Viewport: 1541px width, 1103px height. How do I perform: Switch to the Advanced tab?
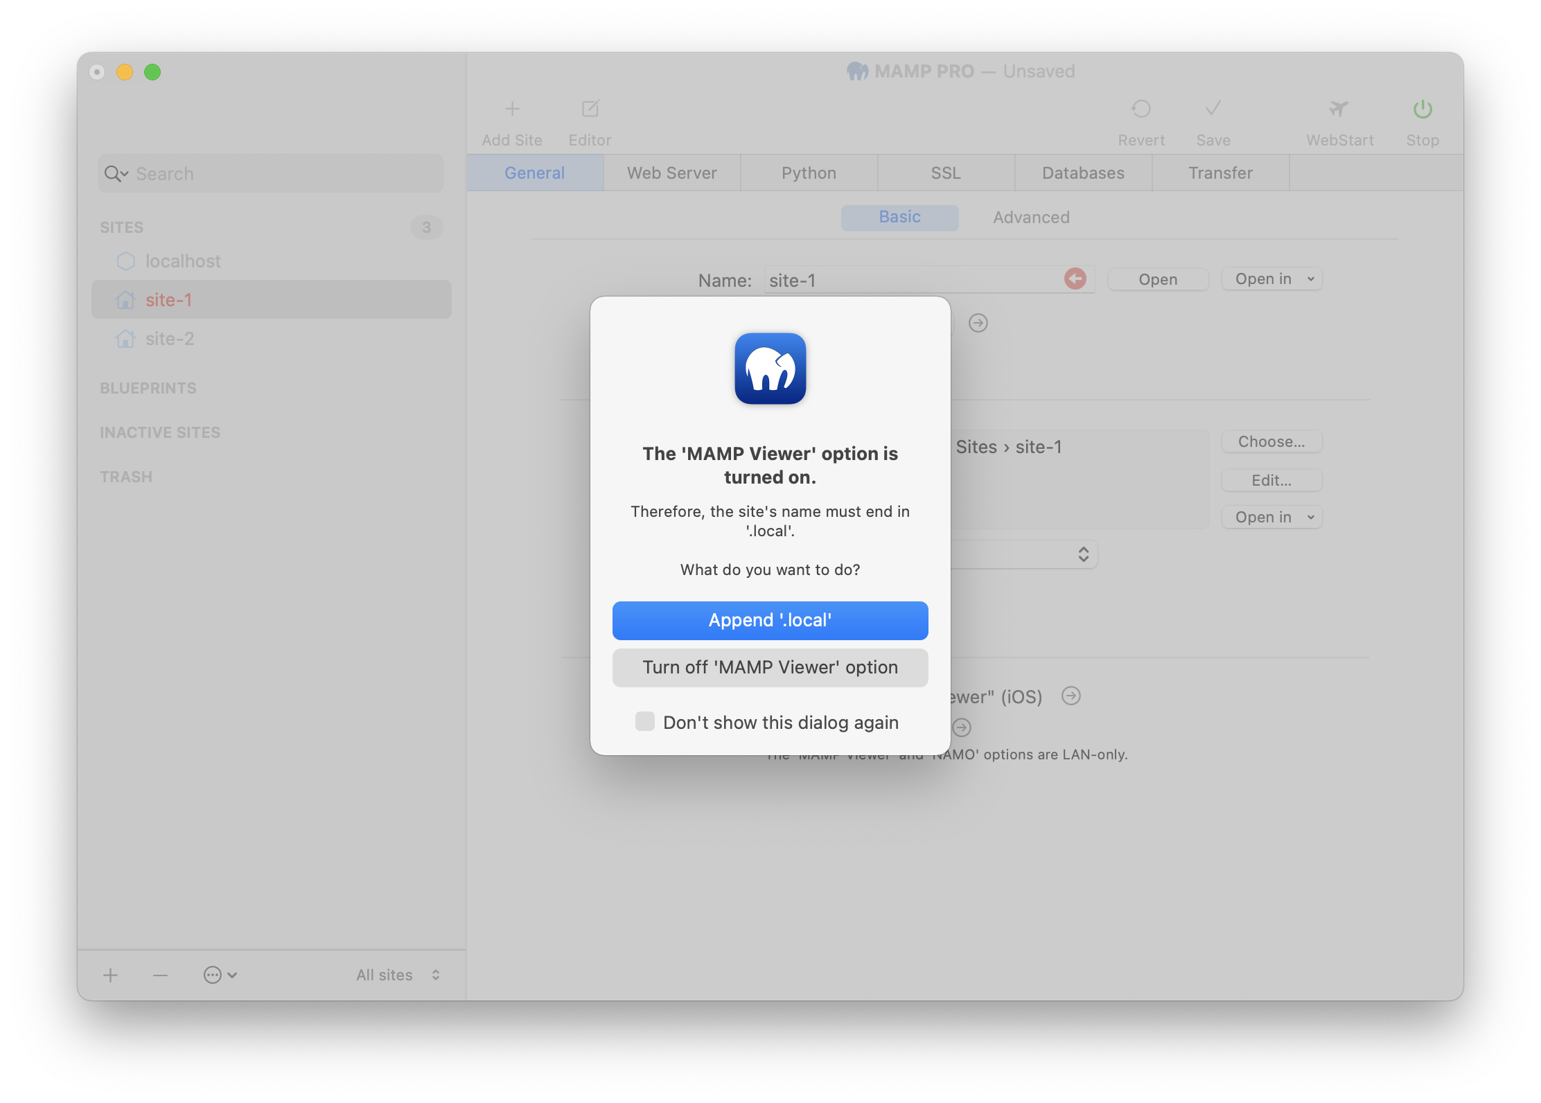pyautogui.click(x=1031, y=216)
